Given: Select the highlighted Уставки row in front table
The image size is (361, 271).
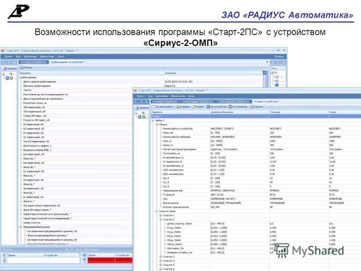Looking at the screenshot, I should (x=256, y=116).
